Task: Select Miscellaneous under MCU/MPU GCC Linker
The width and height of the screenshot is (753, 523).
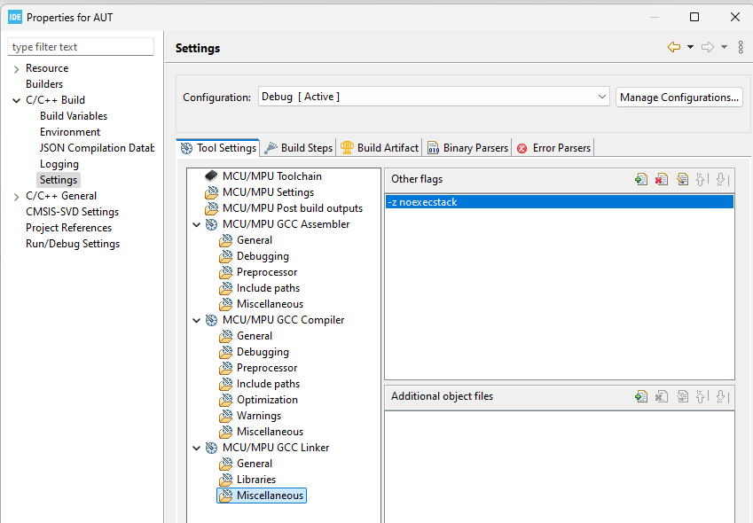Action: (262, 496)
